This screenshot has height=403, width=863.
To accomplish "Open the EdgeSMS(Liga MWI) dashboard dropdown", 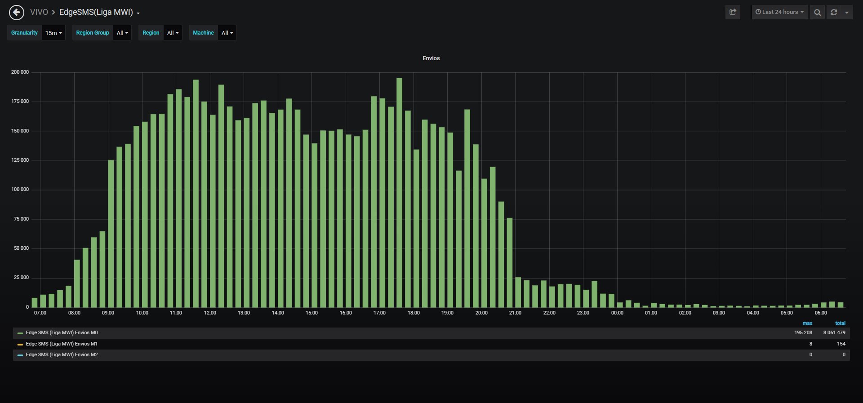I will point(99,12).
